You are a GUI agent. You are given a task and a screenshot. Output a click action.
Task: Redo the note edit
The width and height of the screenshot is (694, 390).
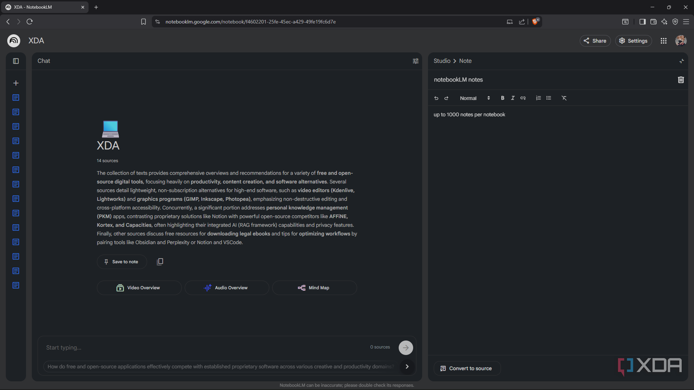pyautogui.click(x=446, y=98)
